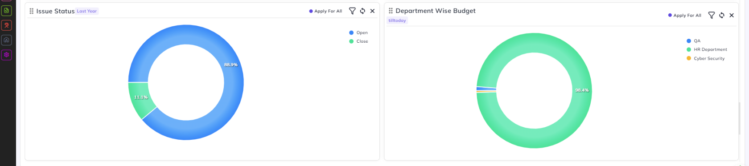Grab the Department Wise Budget drag handle
Image resolution: width=749 pixels, height=166 pixels.
tap(391, 11)
